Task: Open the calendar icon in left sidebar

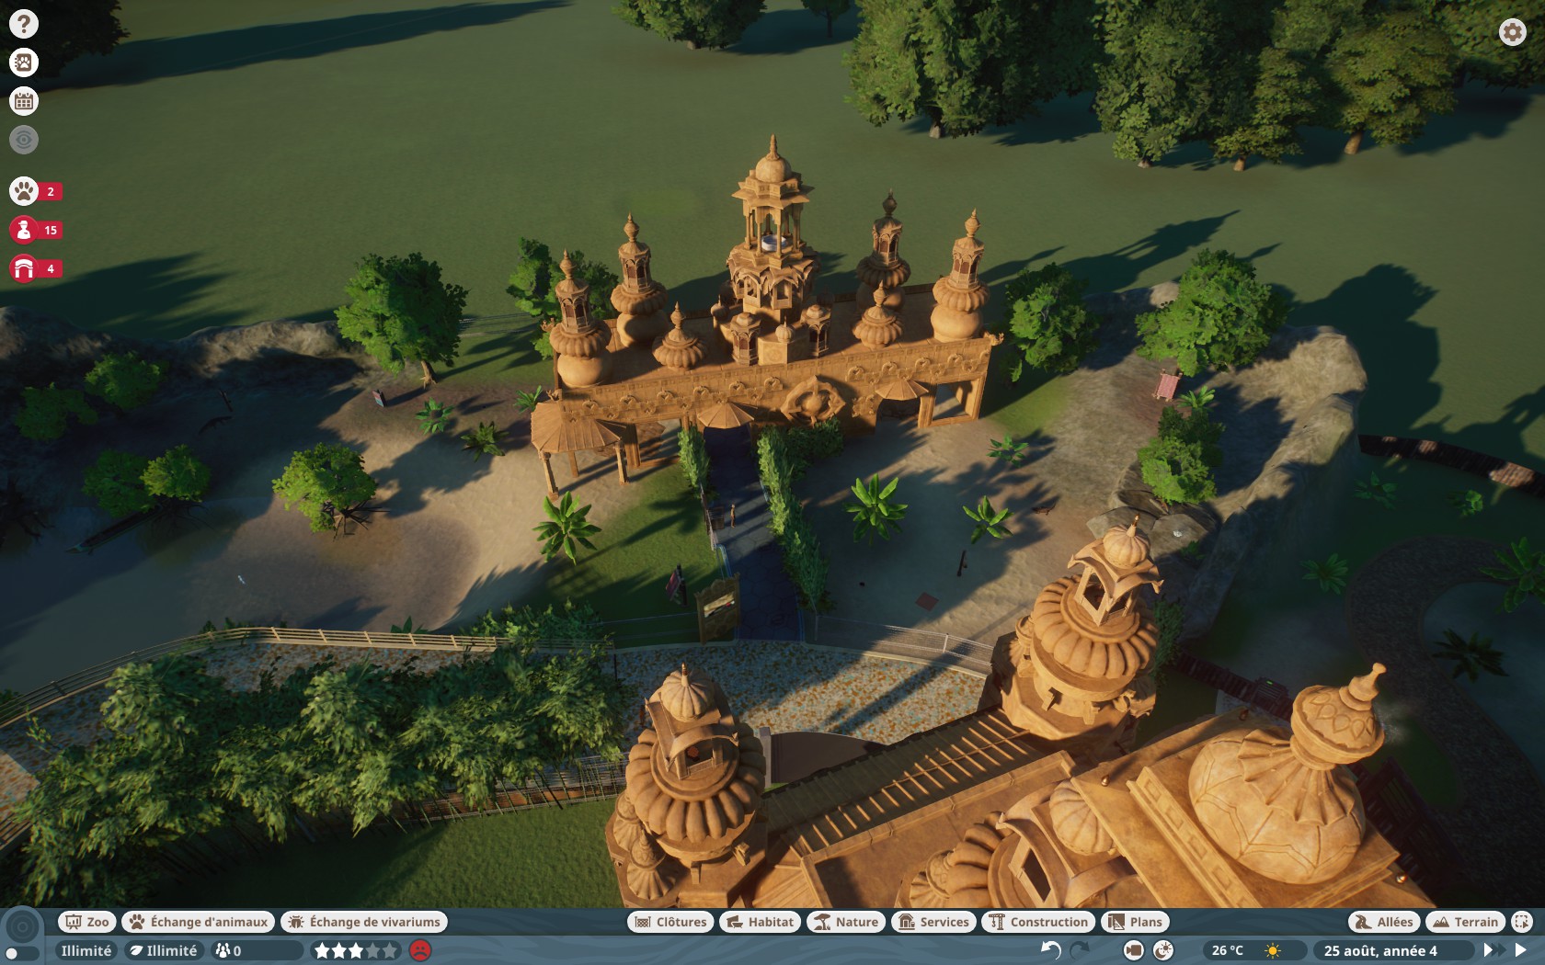Action: point(24,101)
